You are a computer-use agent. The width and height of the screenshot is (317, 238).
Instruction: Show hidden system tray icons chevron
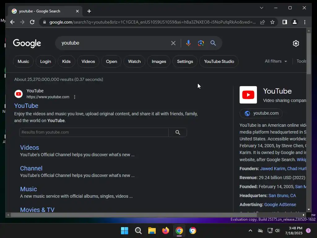click(250, 231)
